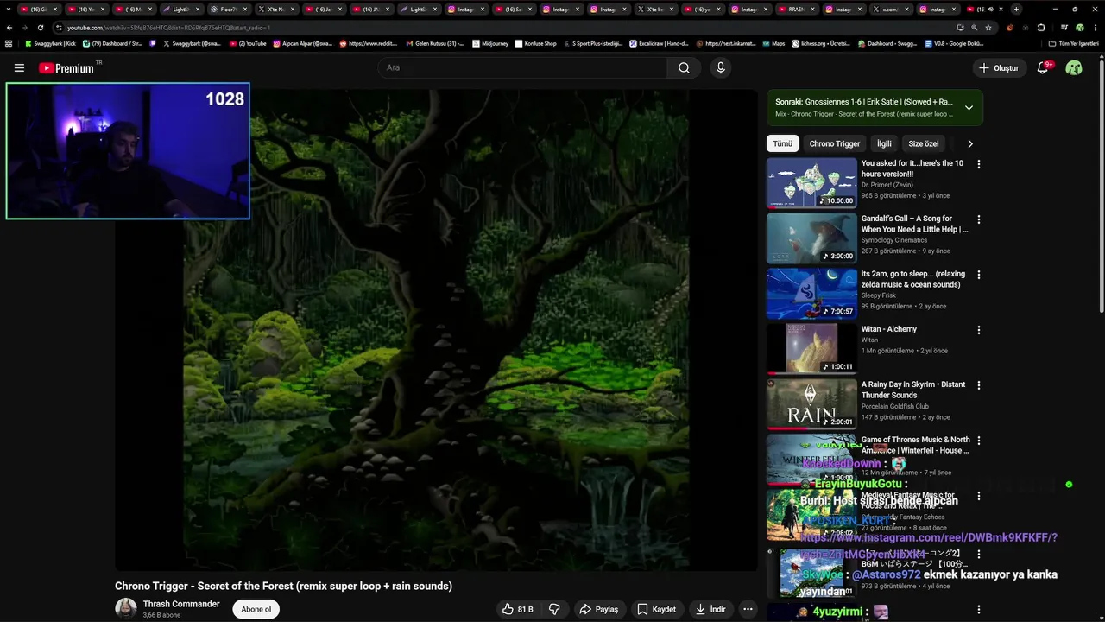Open options for 'Its 2am, go to sleep' video
This screenshot has width=1105, height=622.
coord(978,275)
